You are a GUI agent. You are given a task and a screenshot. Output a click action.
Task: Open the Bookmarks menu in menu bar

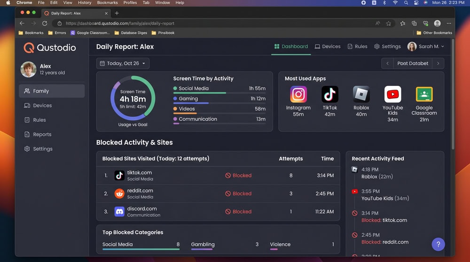pos(107,3)
